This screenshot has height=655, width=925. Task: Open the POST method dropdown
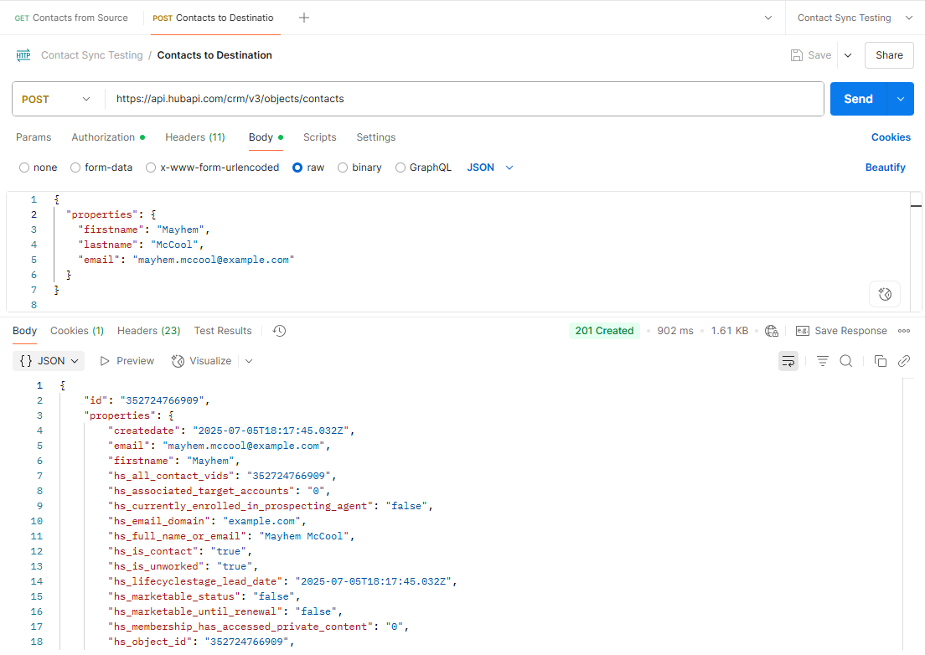pos(57,99)
